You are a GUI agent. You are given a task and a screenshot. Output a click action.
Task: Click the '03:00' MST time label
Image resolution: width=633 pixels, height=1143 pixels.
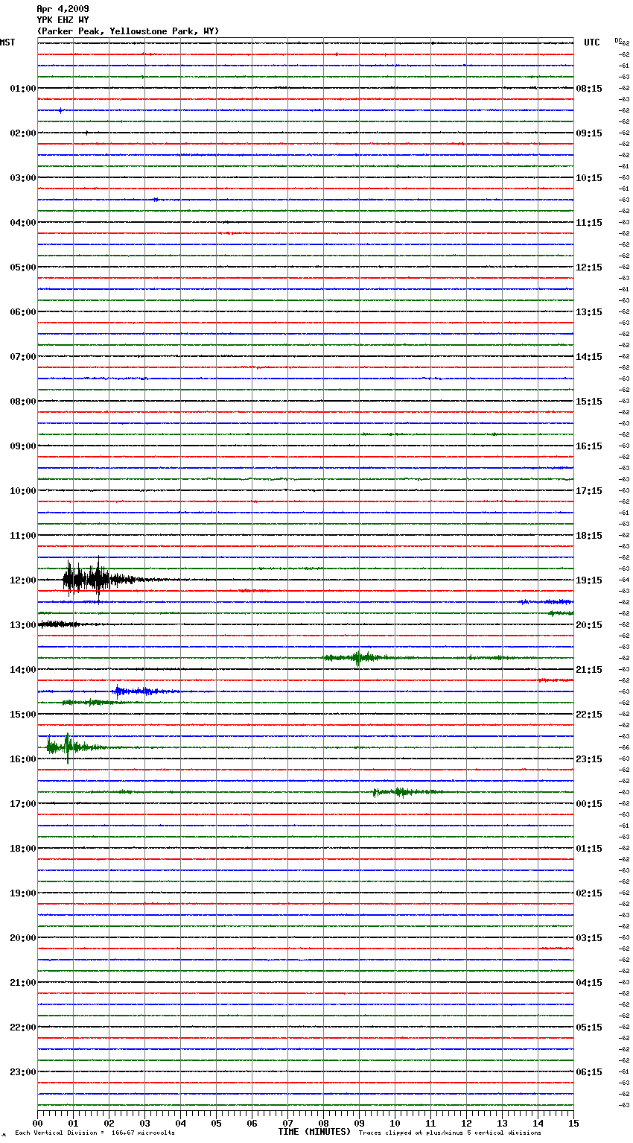coord(23,178)
